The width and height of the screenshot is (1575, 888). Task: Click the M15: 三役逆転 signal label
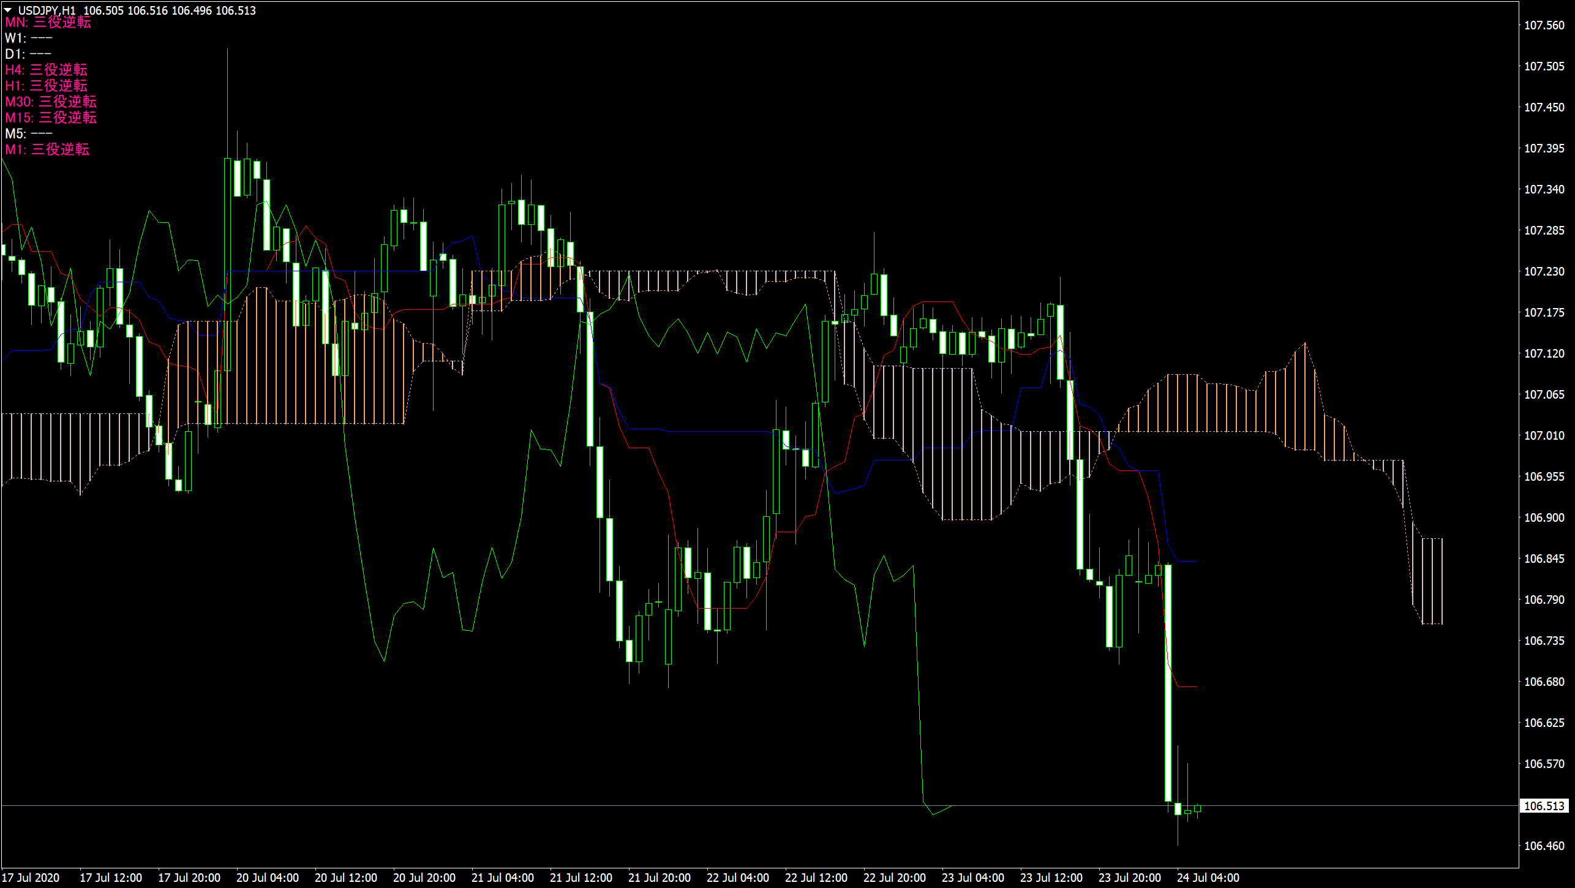[51, 118]
